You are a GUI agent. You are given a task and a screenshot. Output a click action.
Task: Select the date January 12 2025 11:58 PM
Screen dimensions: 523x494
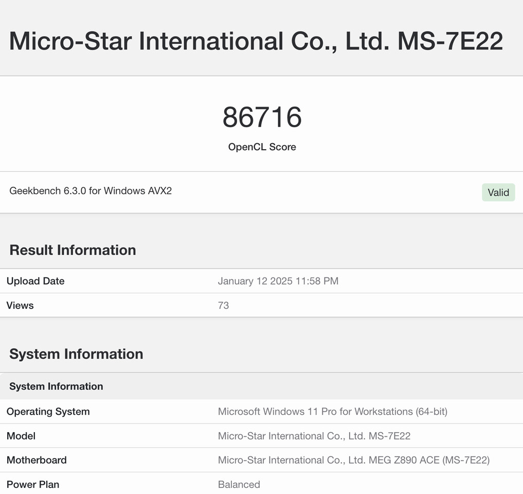[x=278, y=281]
